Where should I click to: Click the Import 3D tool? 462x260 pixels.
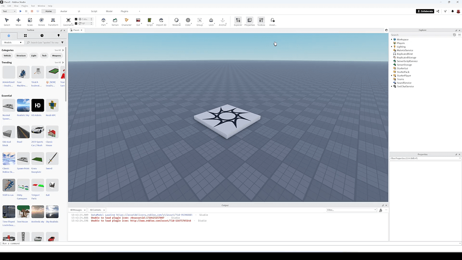pos(161,21)
